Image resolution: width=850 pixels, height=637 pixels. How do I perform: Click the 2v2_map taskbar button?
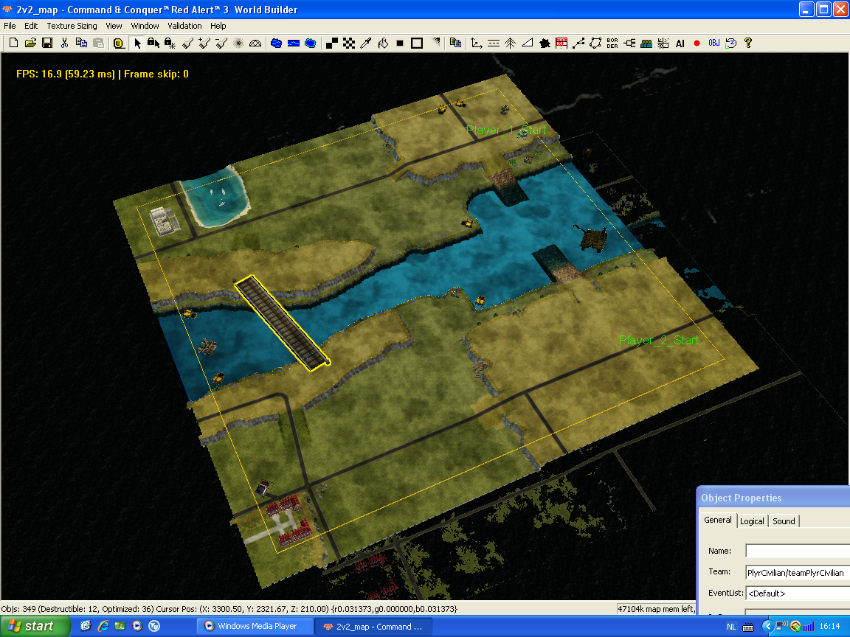click(x=373, y=627)
